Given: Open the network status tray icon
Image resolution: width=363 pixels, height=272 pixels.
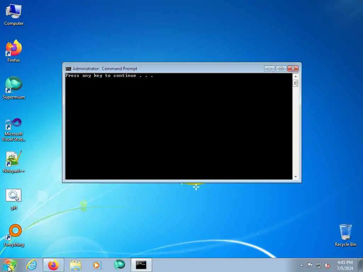Looking at the screenshot, I should click(x=319, y=266).
